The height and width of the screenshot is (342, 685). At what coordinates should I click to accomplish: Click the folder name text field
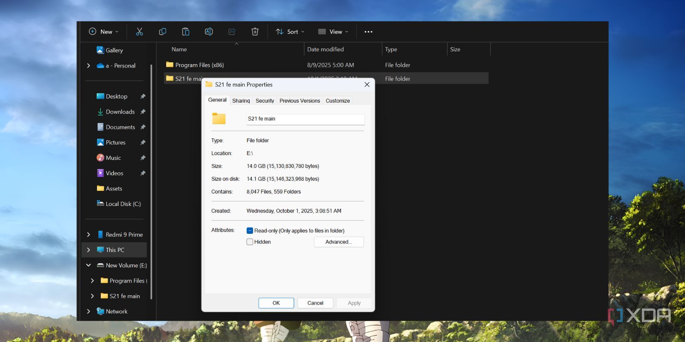point(306,119)
